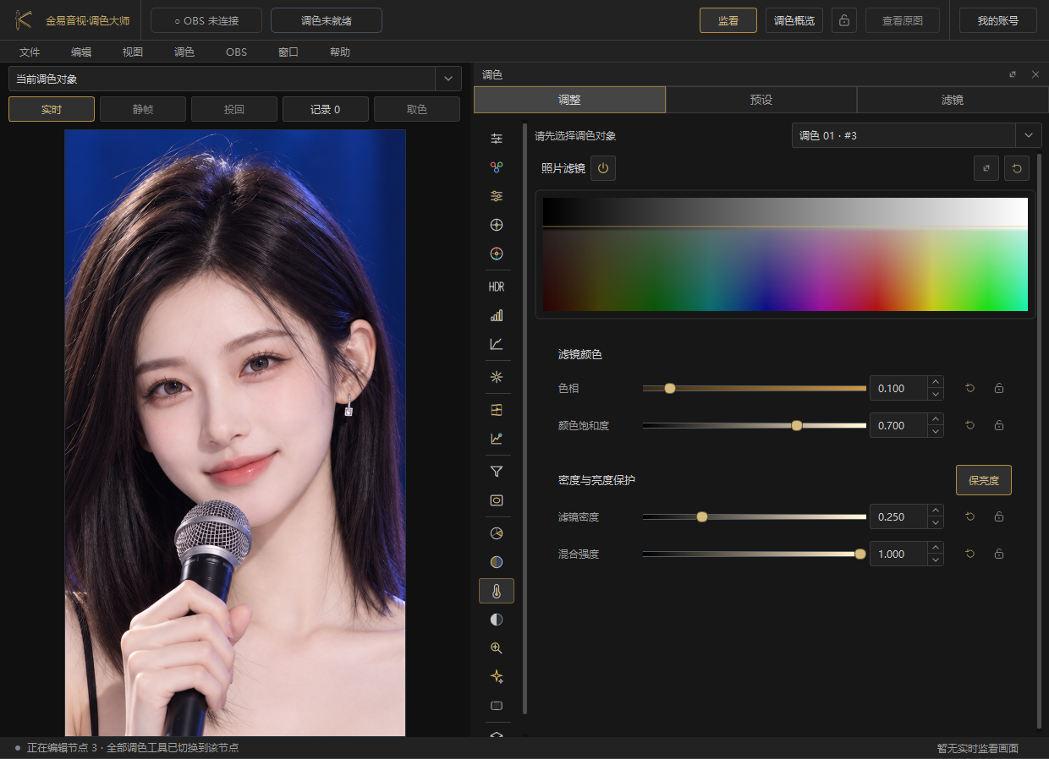Image resolution: width=1049 pixels, height=759 pixels.
Task: Select the thermometer photo filter tool icon
Action: tap(497, 591)
